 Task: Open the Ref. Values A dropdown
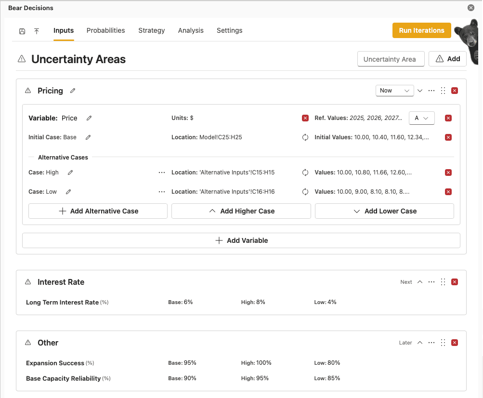pyautogui.click(x=422, y=118)
